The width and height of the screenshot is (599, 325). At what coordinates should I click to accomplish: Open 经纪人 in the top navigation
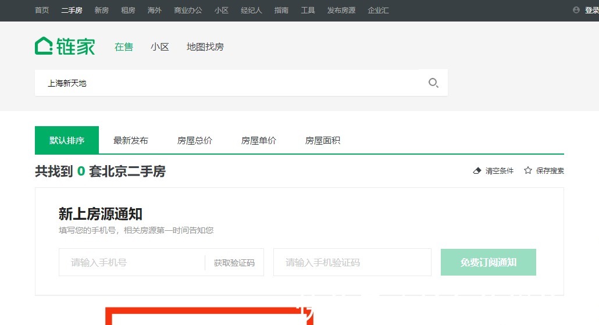click(251, 10)
